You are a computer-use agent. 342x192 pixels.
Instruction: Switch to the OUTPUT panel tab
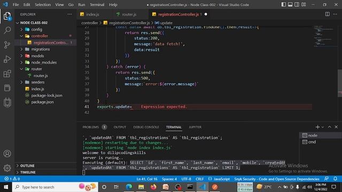(120, 127)
